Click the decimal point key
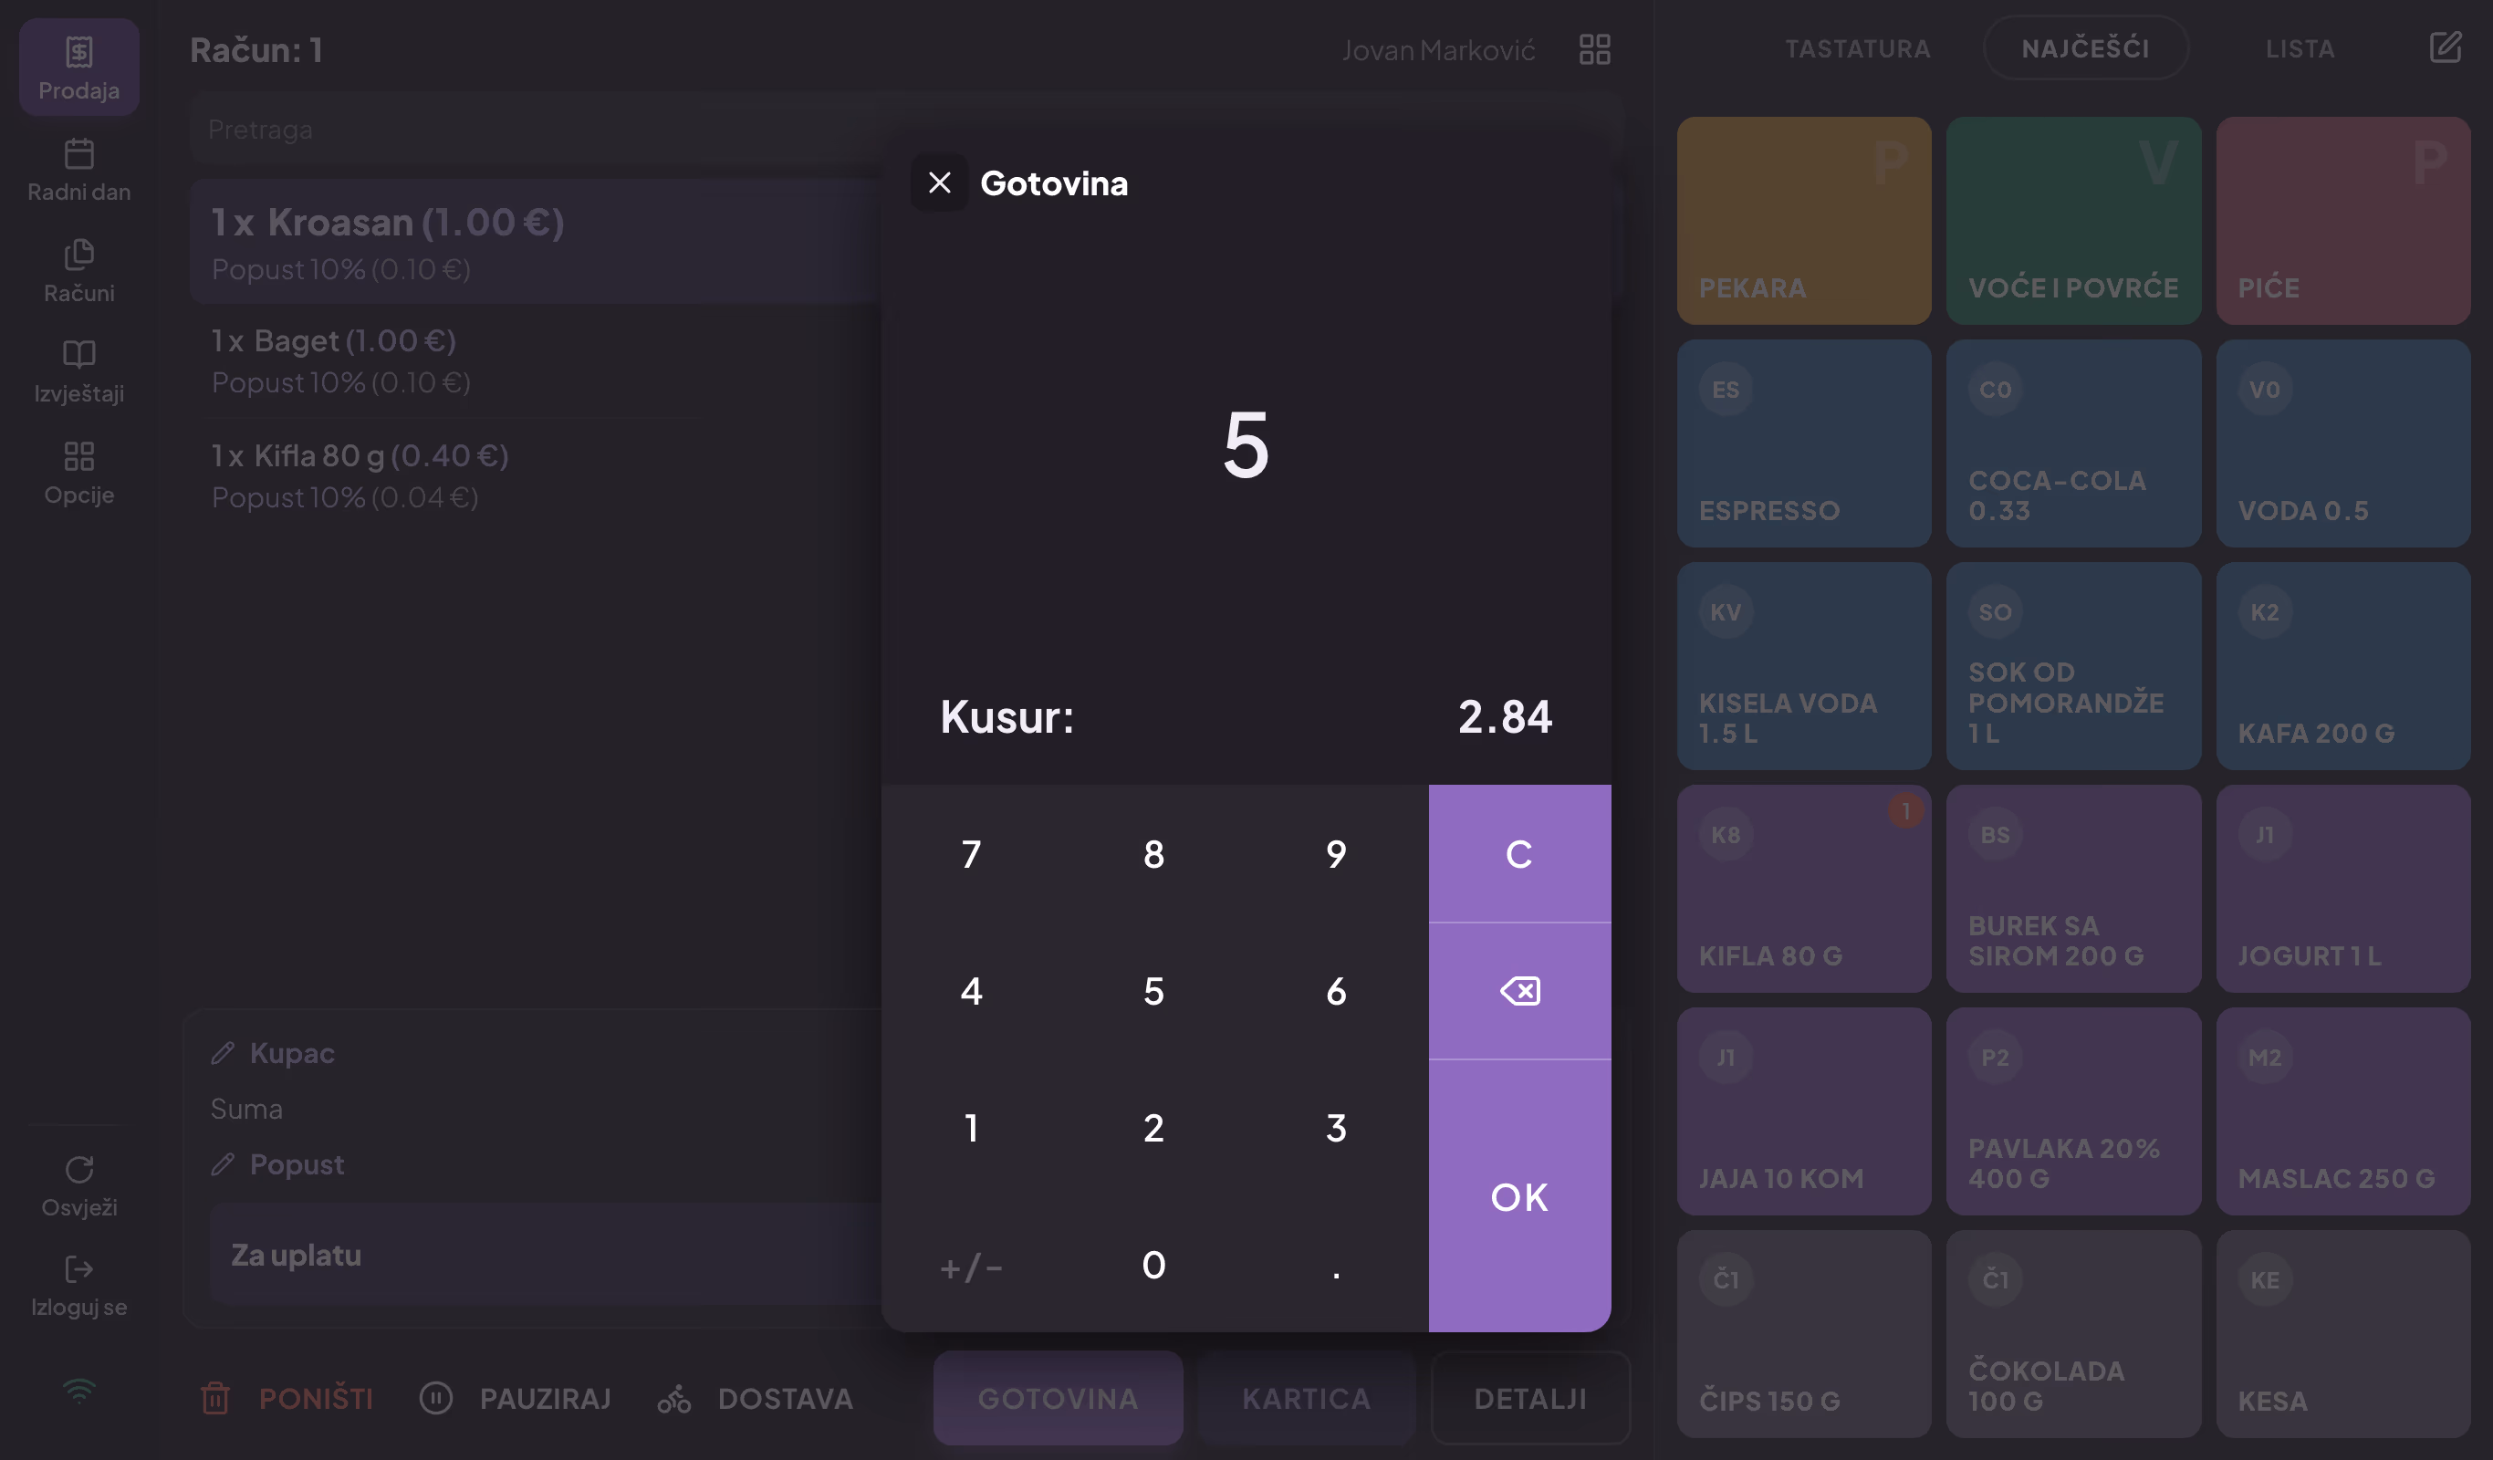Viewport: 2493px width, 1460px height. [x=1336, y=1265]
